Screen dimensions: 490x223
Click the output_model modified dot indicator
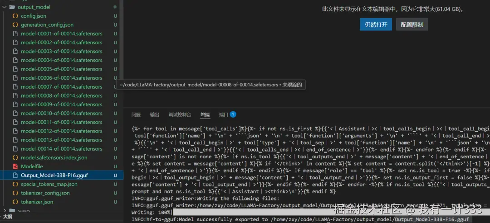pos(115,7)
